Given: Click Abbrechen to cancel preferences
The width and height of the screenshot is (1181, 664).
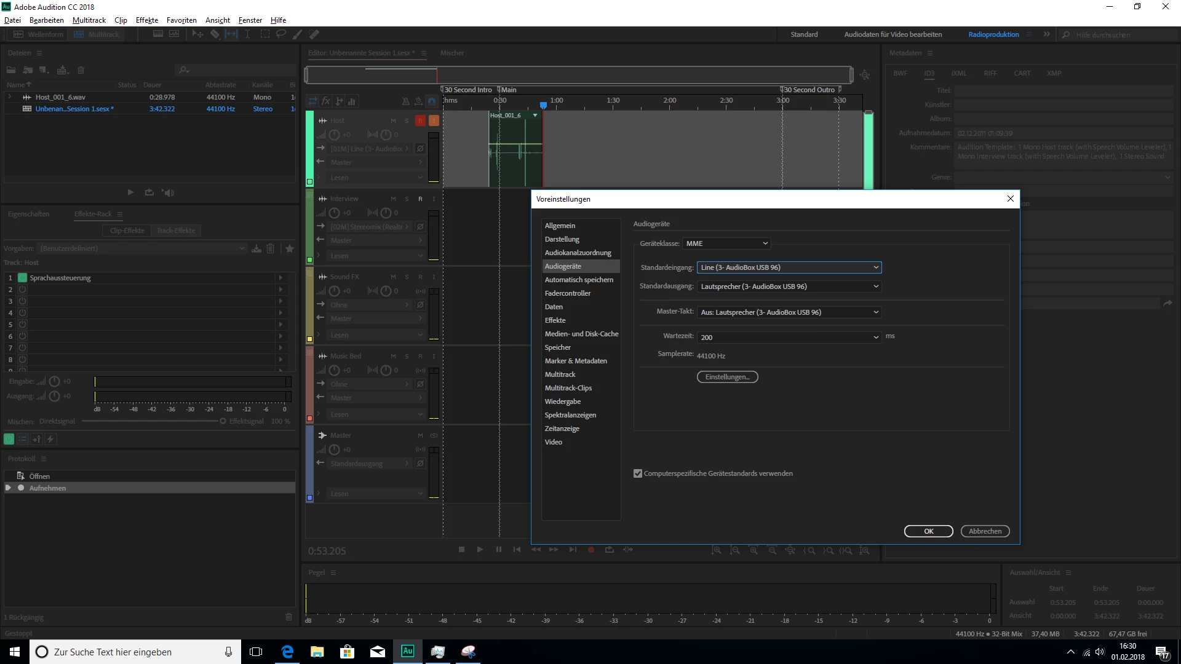Looking at the screenshot, I should click(x=985, y=531).
